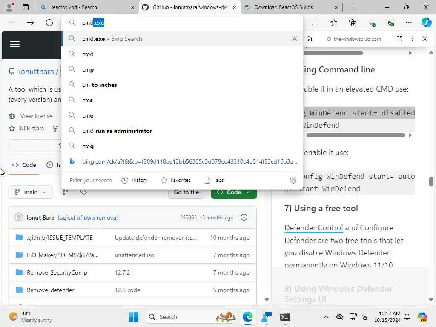This screenshot has width=436, height=327.
Task: Choose cmd run as administrator suggestion
Action: (x=182, y=131)
